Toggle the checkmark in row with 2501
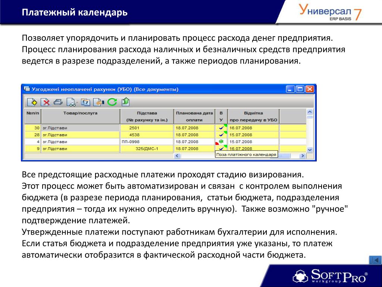382x287 pixels. coord(221,128)
